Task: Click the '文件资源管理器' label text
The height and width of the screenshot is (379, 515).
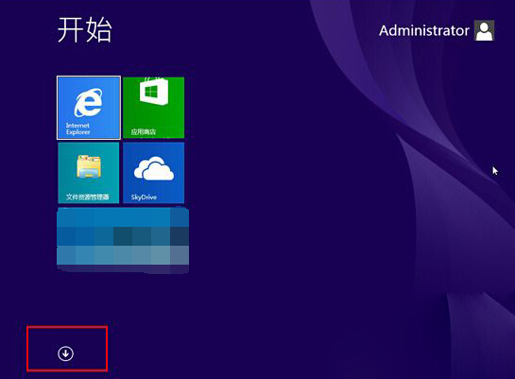Action: [87, 197]
